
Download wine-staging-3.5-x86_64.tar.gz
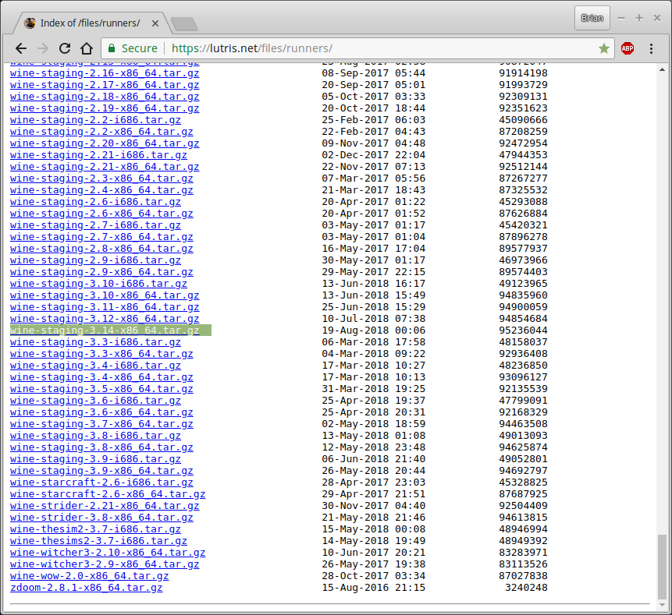click(x=101, y=389)
